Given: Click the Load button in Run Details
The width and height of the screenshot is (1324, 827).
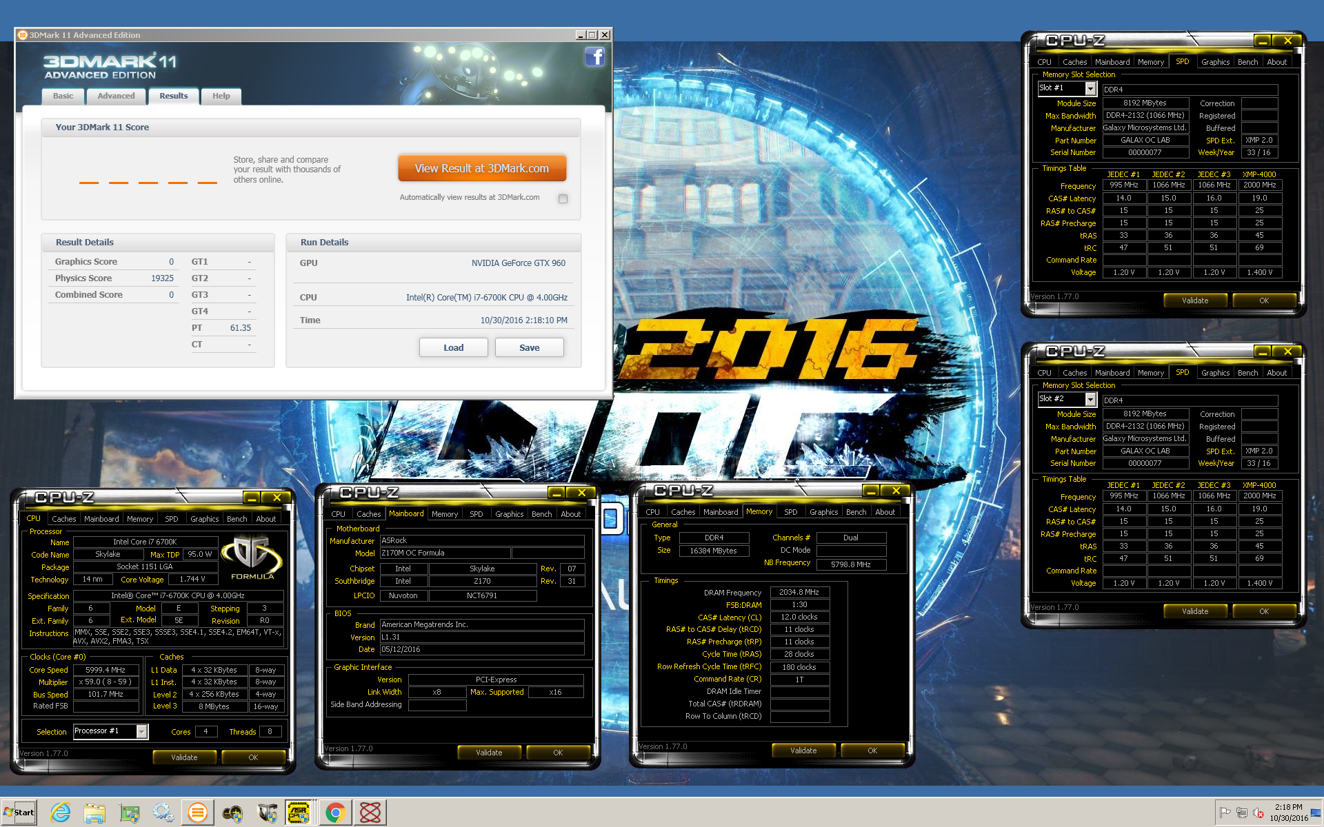Looking at the screenshot, I should point(453,347).
